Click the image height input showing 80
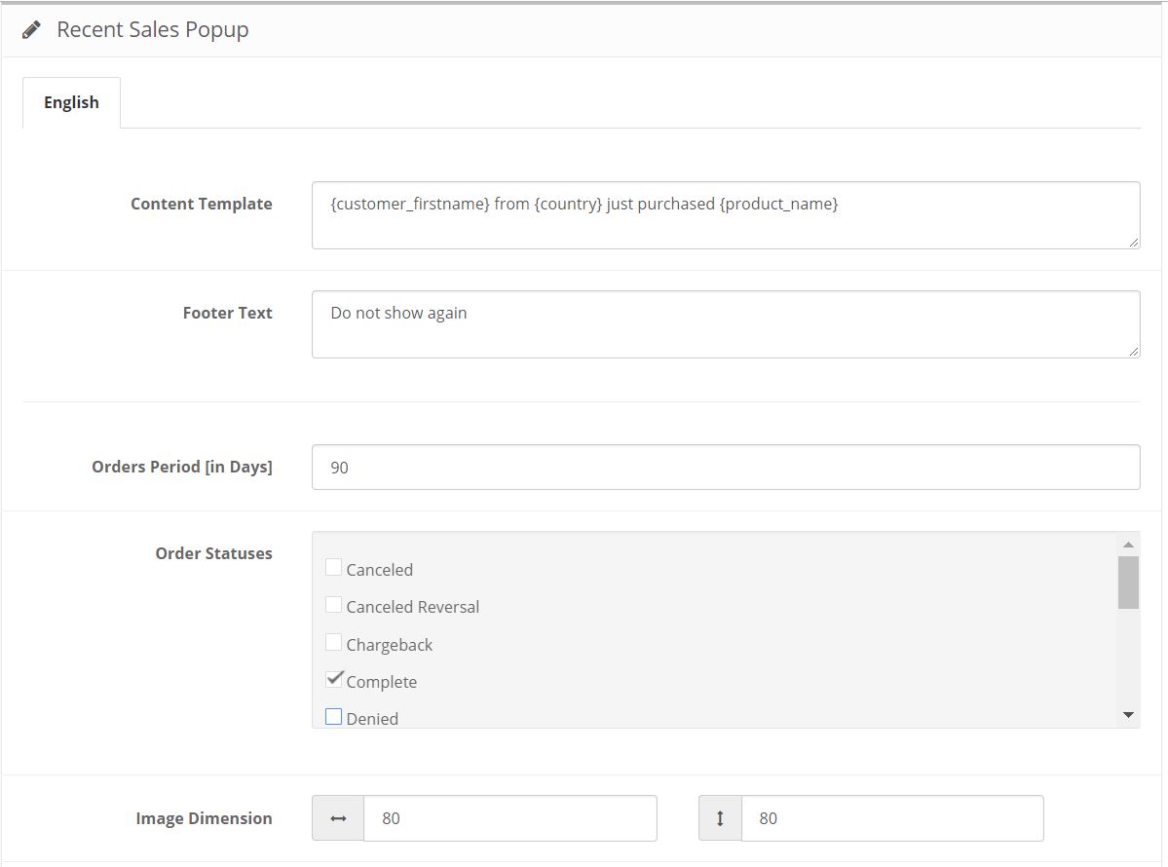This screenshot has width=1168, height=867. pyautogui.click(x=892, y=818)
